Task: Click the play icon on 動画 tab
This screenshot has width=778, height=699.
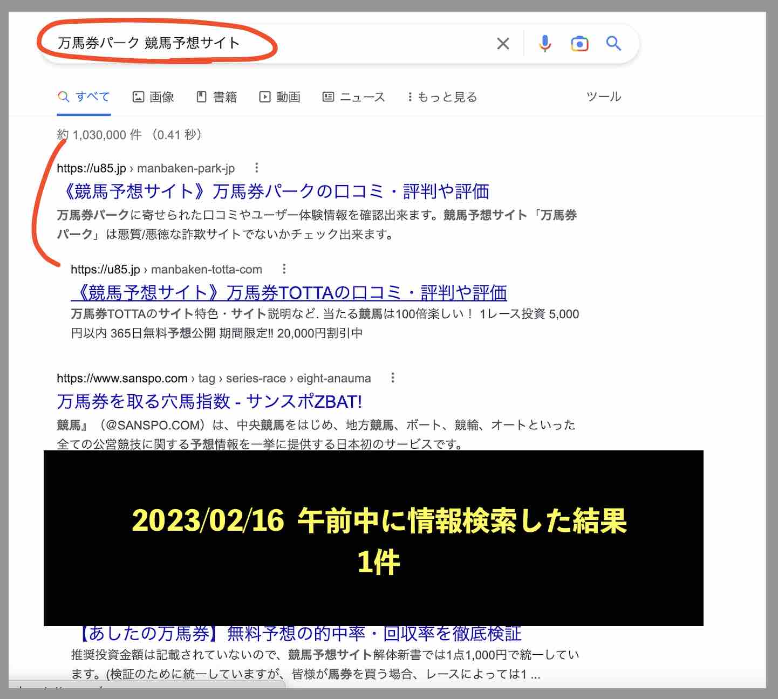Action: [265, 96]
